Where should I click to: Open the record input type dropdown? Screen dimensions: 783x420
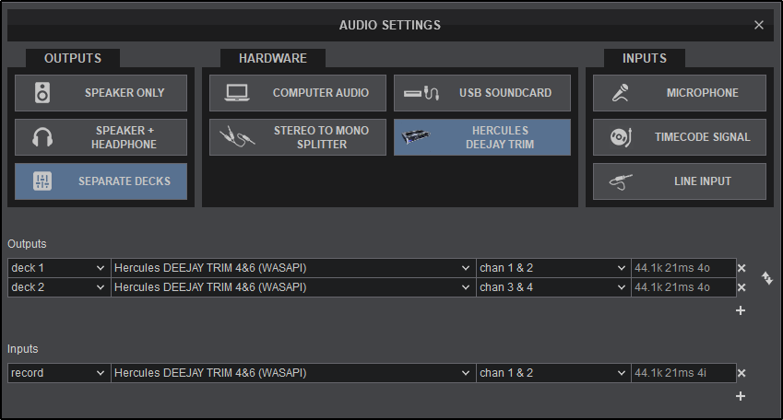[x=59, y=373]
